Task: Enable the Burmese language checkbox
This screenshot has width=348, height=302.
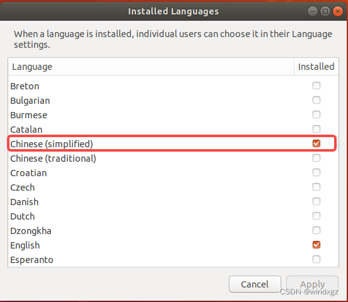Action: (316, 115)
